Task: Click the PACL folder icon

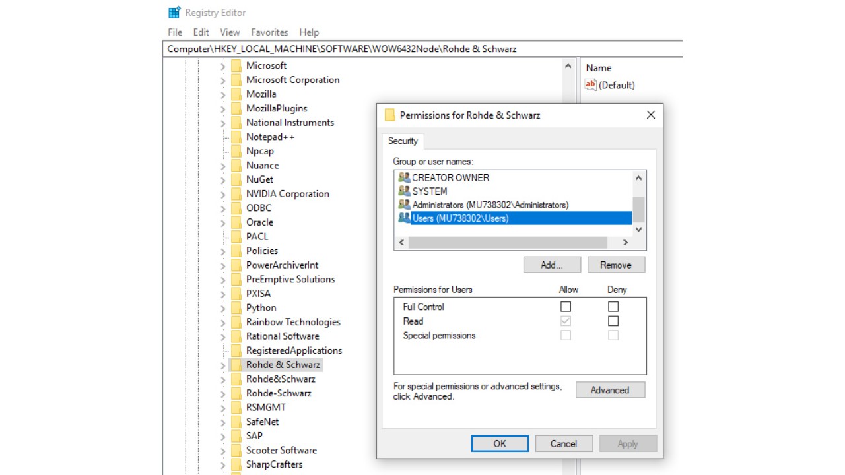Action: click(x=236, y=236)
